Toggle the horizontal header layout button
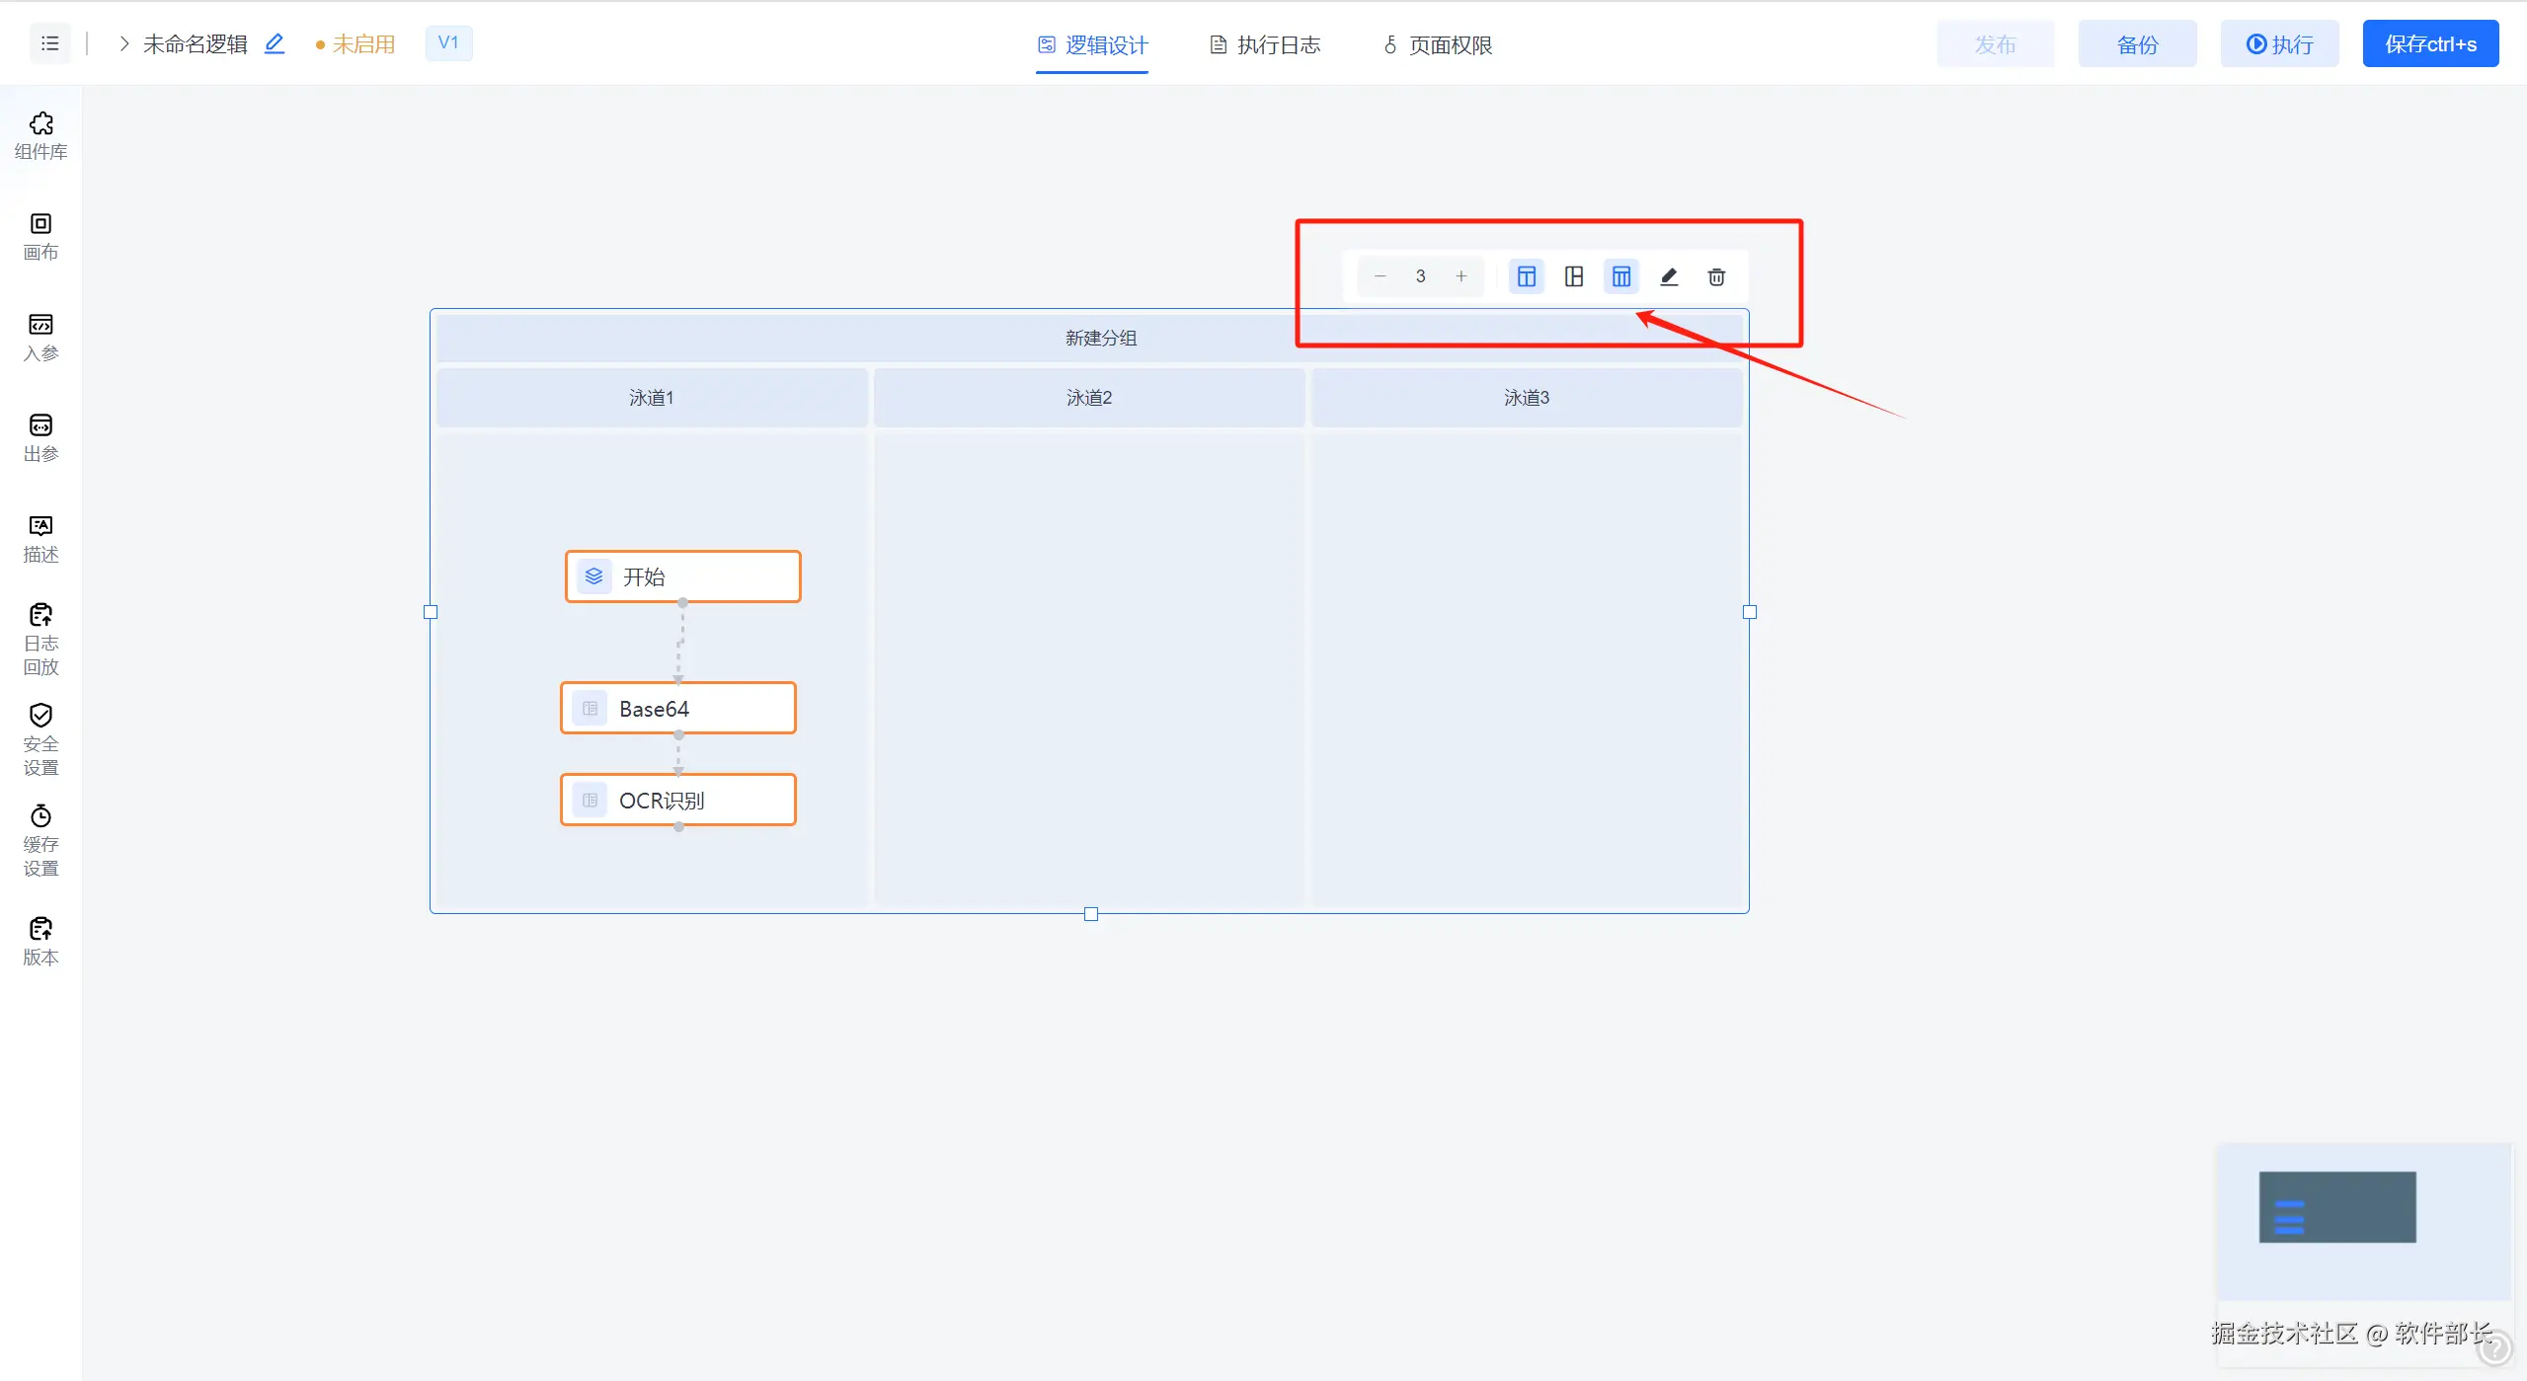Viewport: 2527px width, 1381px height. pyautogui.click(x=1526, y=276)
